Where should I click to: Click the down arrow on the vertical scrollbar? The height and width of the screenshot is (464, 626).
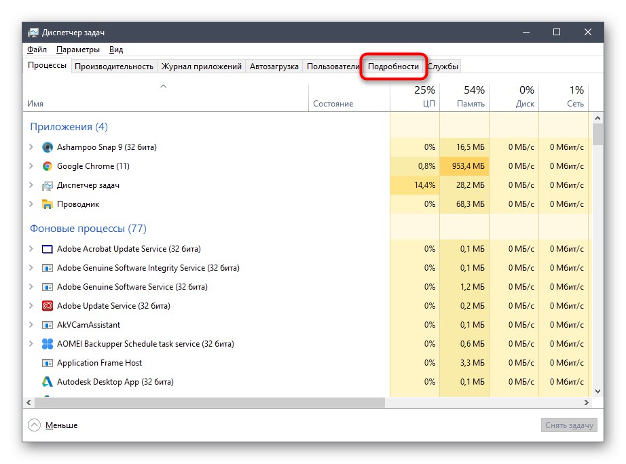pos(598,391)
